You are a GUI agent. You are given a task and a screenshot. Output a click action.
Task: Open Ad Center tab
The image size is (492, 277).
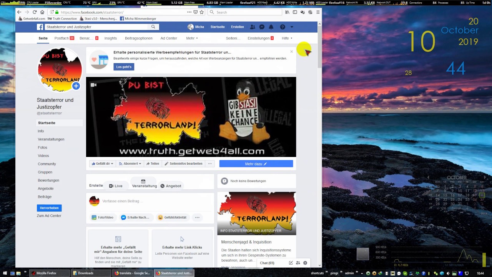(169, 38)
